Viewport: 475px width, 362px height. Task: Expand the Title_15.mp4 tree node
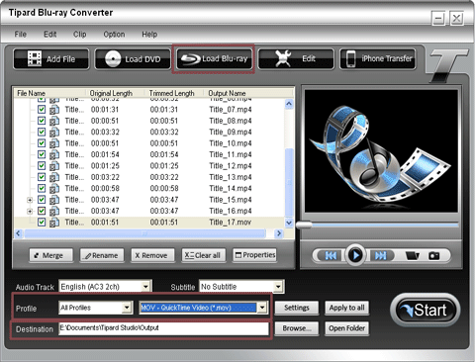30,200
